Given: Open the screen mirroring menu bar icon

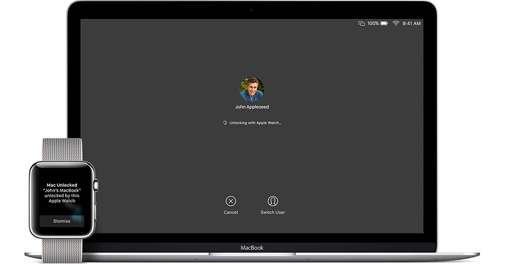Looking at the screenshot, I should pyautogui.click(x=361, y=24).
